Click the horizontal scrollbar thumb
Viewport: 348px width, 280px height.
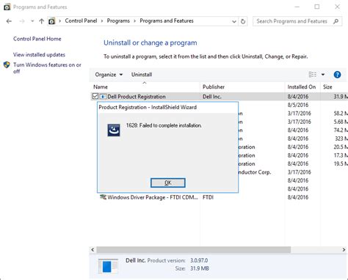194,250
